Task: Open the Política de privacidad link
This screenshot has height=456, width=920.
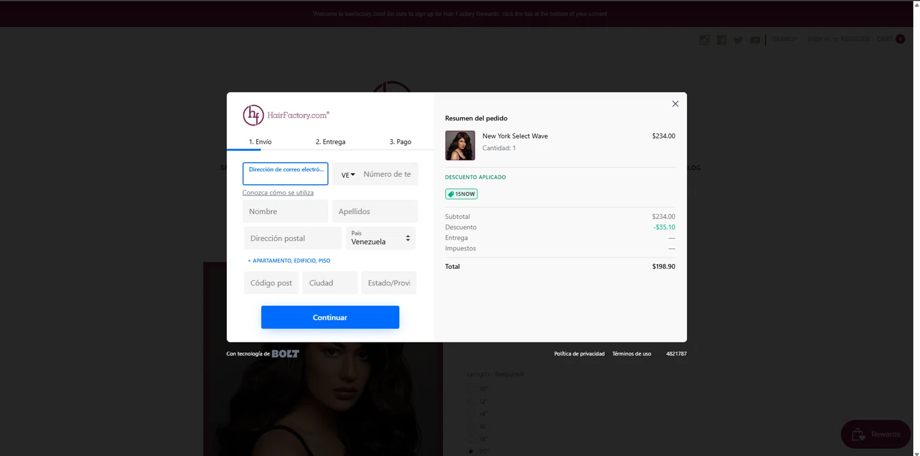Action: (x=579, y=354)
